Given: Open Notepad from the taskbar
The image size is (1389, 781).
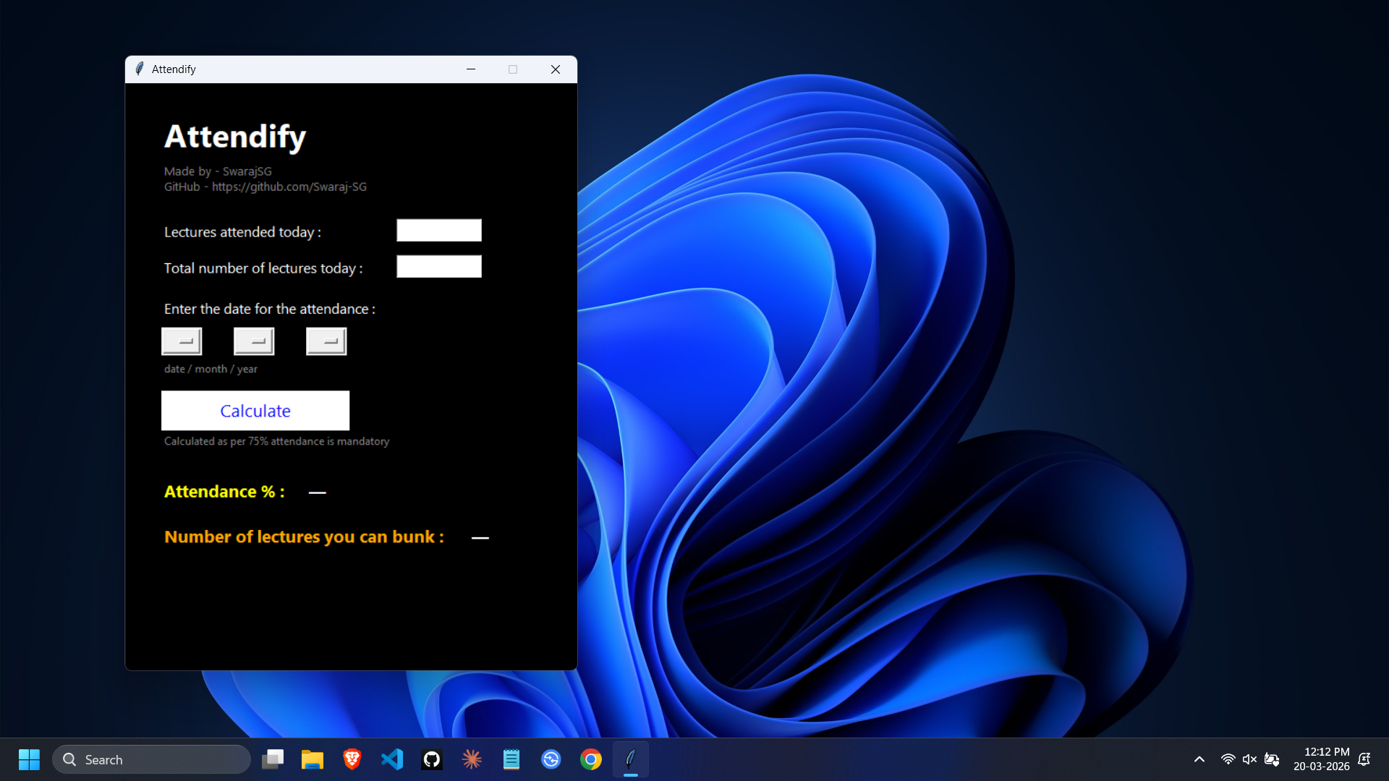Looking at the screenshot, I should pyautogui.click(x=511, y=759).
